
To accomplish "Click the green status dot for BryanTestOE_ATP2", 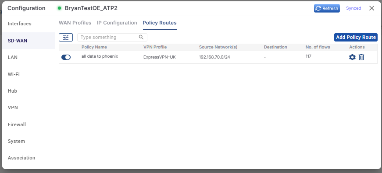I will (x=59, y=8).
